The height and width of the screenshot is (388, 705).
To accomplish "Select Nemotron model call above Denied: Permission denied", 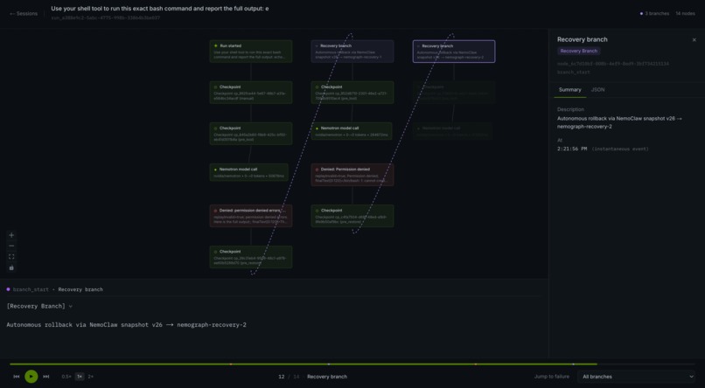I will pos(352,131).
